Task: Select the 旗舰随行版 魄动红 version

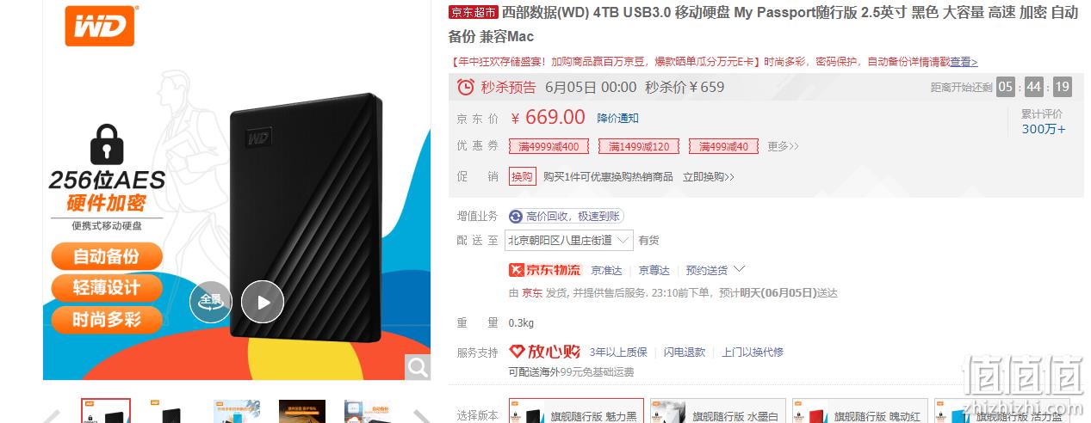Action: point(860,411)
